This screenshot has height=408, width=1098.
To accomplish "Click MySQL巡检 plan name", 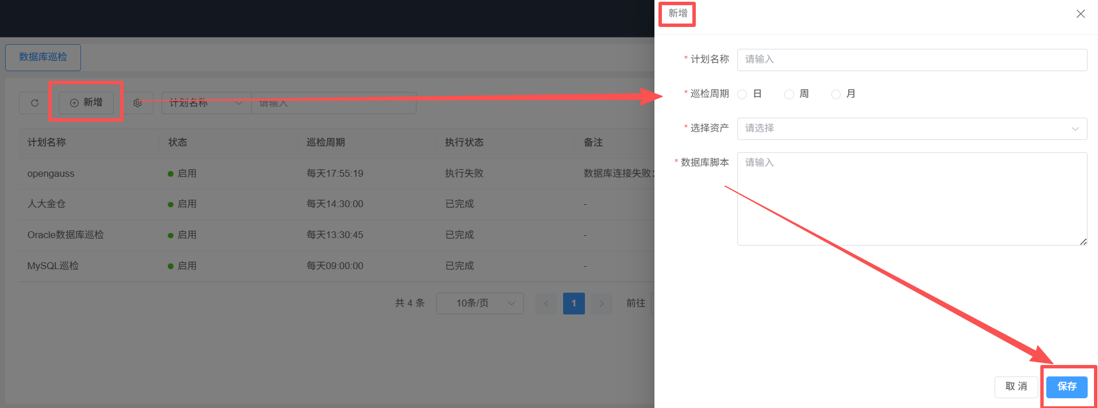I will [53, 266].
